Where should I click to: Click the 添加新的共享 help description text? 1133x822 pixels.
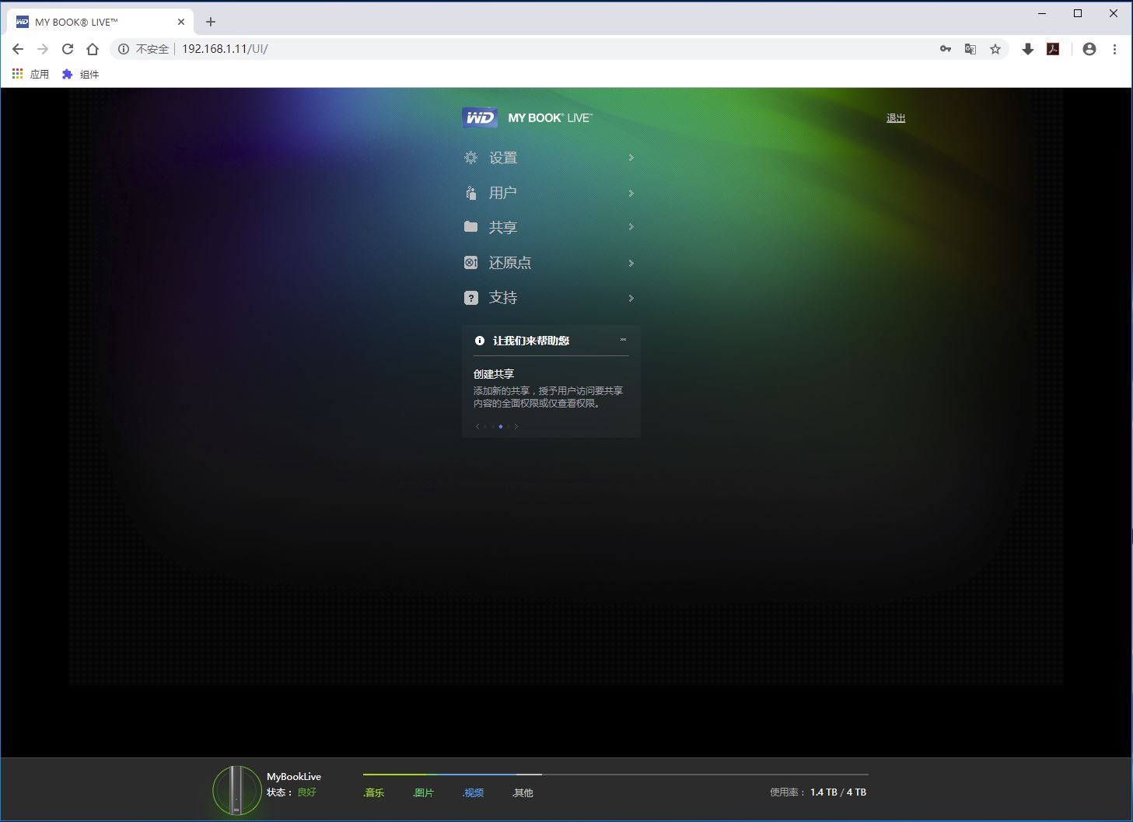(548, 397)
